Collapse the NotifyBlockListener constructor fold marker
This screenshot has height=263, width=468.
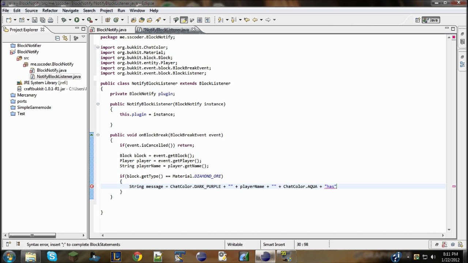tap(98, 104)
